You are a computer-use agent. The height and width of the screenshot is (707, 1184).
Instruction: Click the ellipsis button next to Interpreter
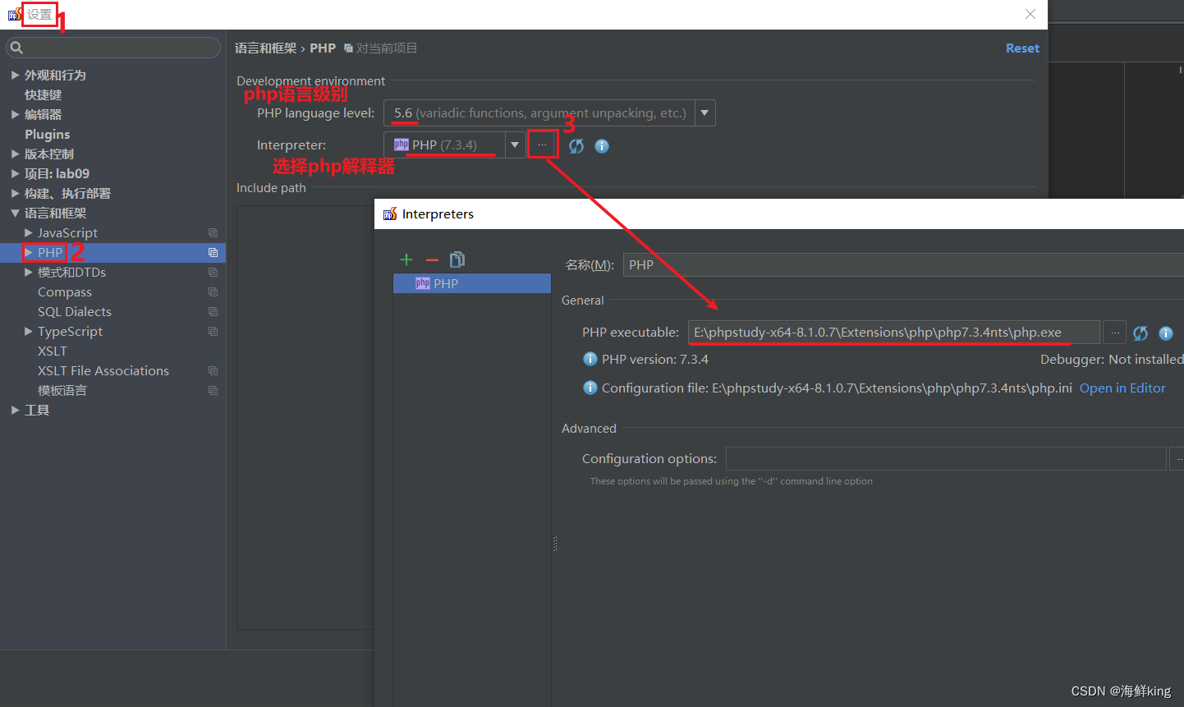coord(542,145)
